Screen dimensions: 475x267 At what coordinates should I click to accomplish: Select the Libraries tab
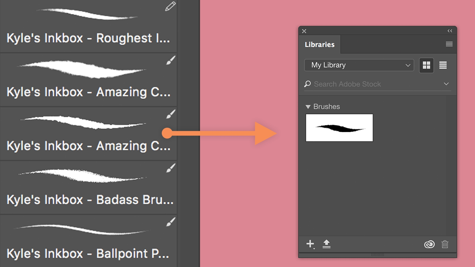[320, 44]
